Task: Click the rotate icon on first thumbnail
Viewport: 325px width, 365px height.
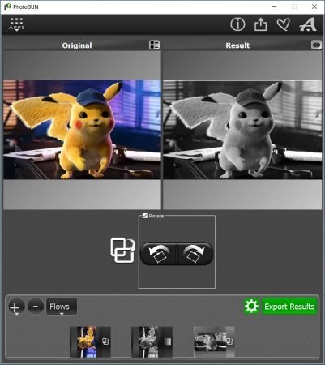Action: tap(105, 341)
